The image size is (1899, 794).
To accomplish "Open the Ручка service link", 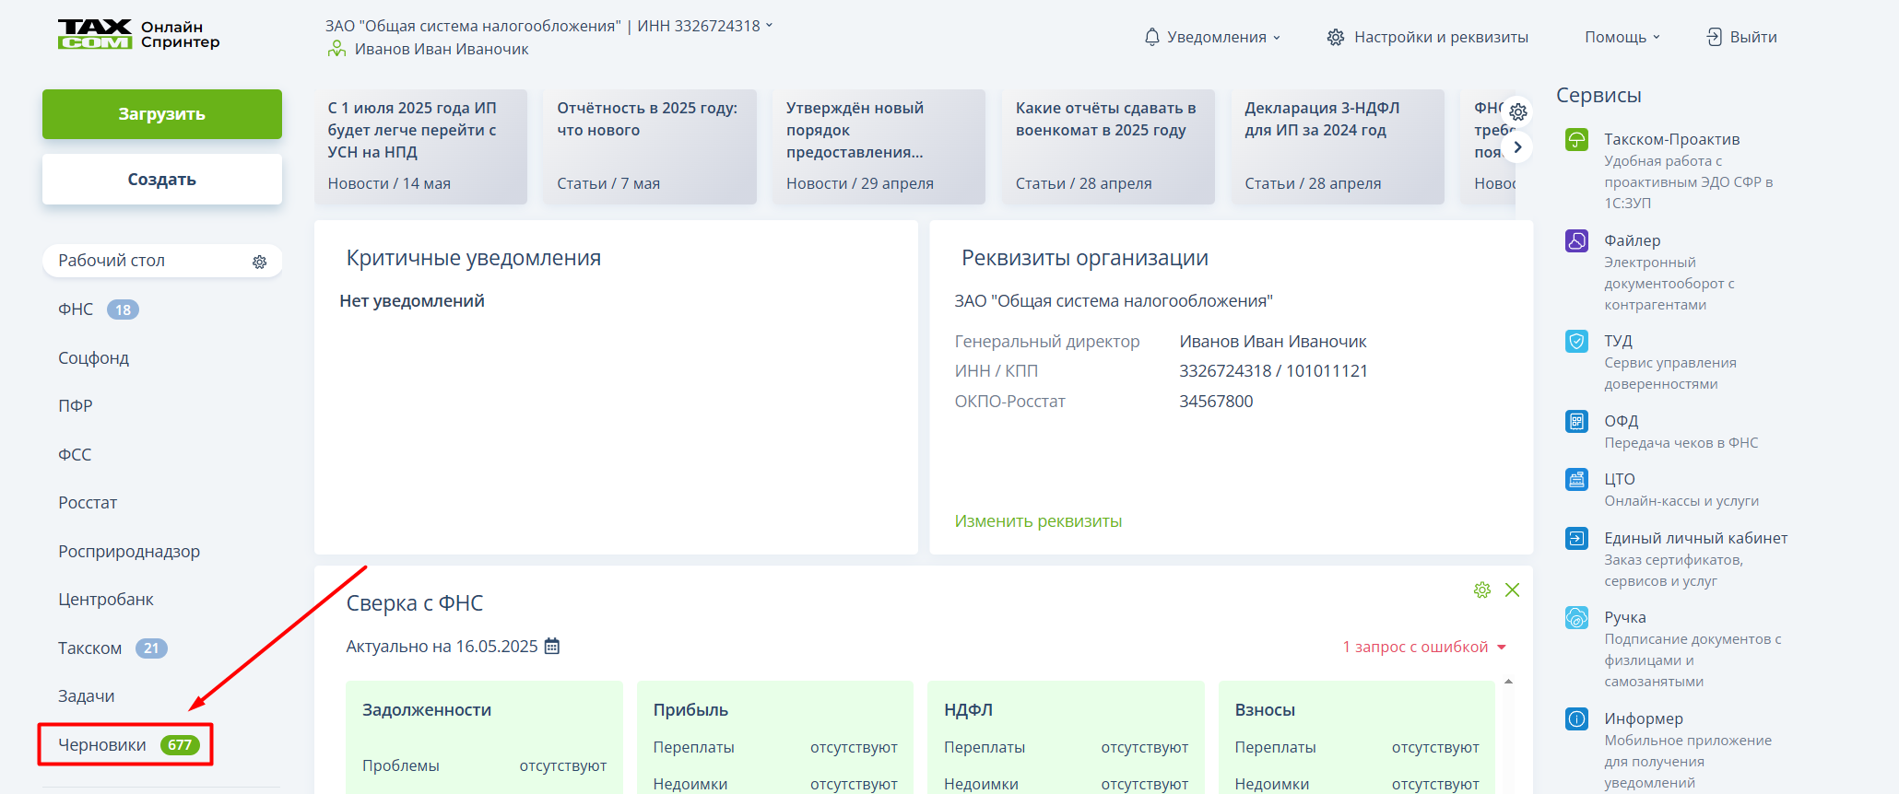I will [1625, 617].
